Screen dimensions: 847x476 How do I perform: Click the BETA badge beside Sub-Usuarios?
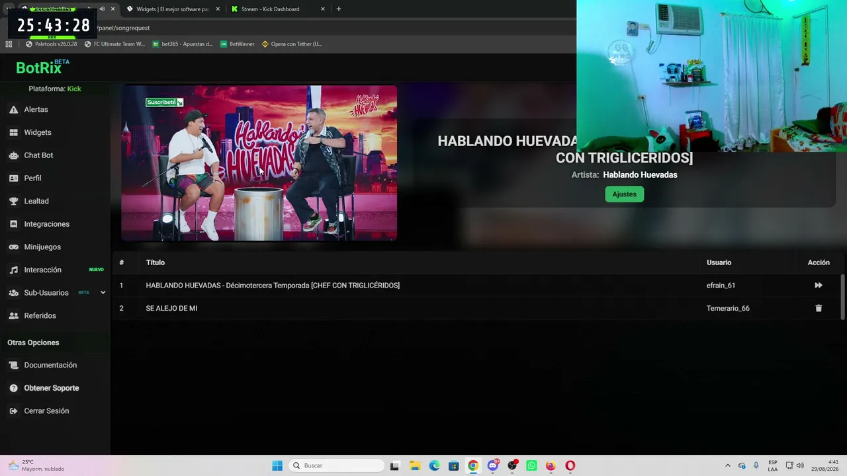coord(83,293)
